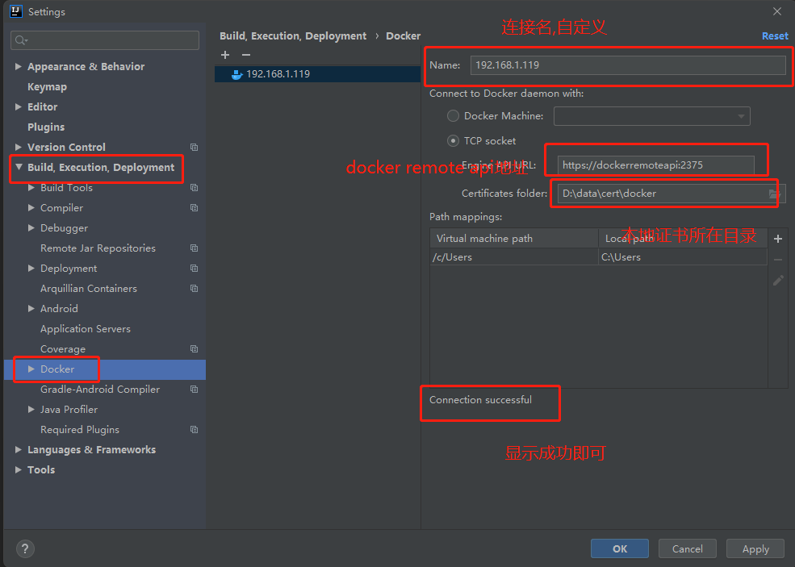Screen dimensions: 795x567
Task: Click the project-level icon beside Coverage
Action: click(x=194, y=348)
